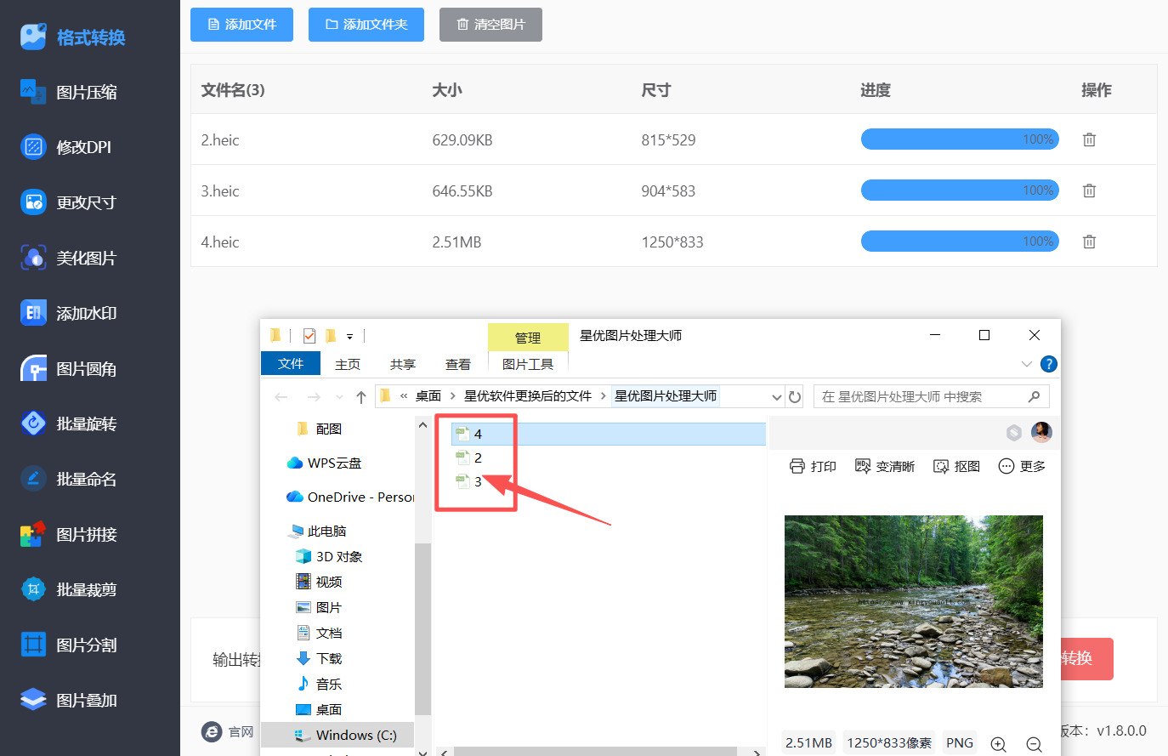Click 抠图 cutout in preview pane

point(956,466)
